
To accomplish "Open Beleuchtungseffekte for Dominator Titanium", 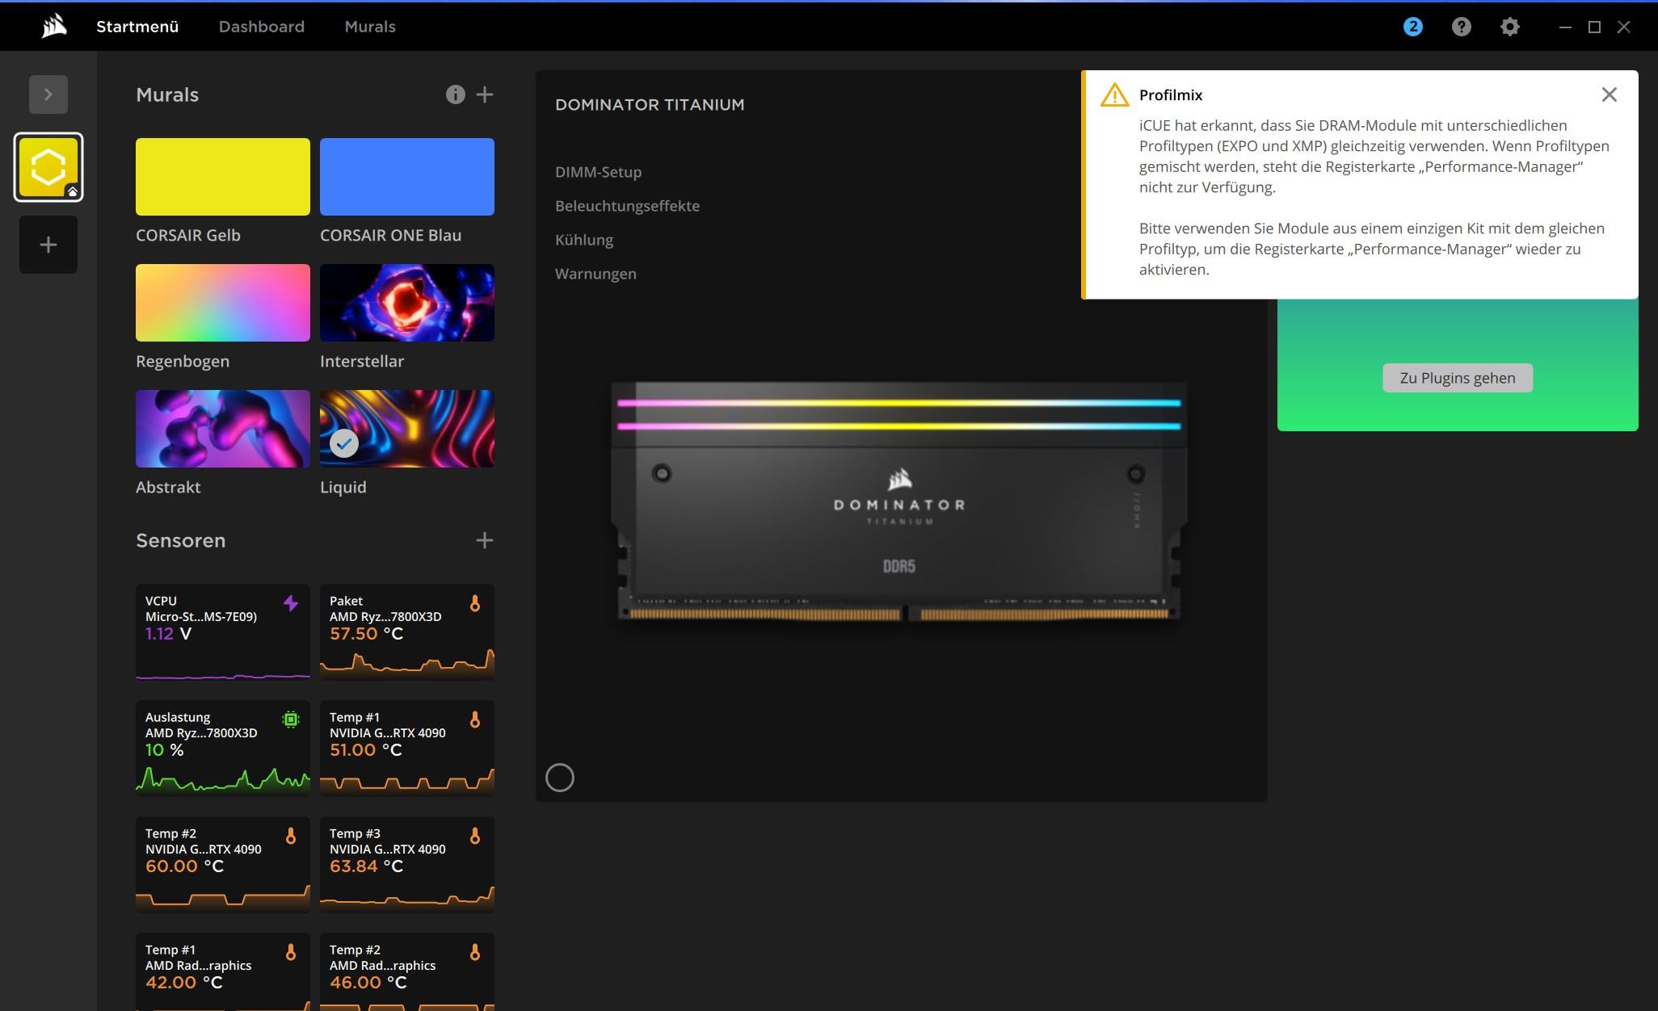I will pyautogui.click(x=627, y=206).
